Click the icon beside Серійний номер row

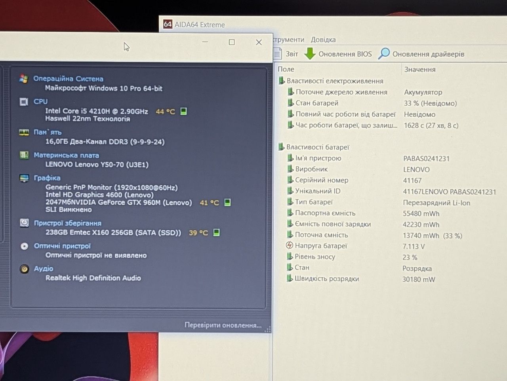click(290, 180)
